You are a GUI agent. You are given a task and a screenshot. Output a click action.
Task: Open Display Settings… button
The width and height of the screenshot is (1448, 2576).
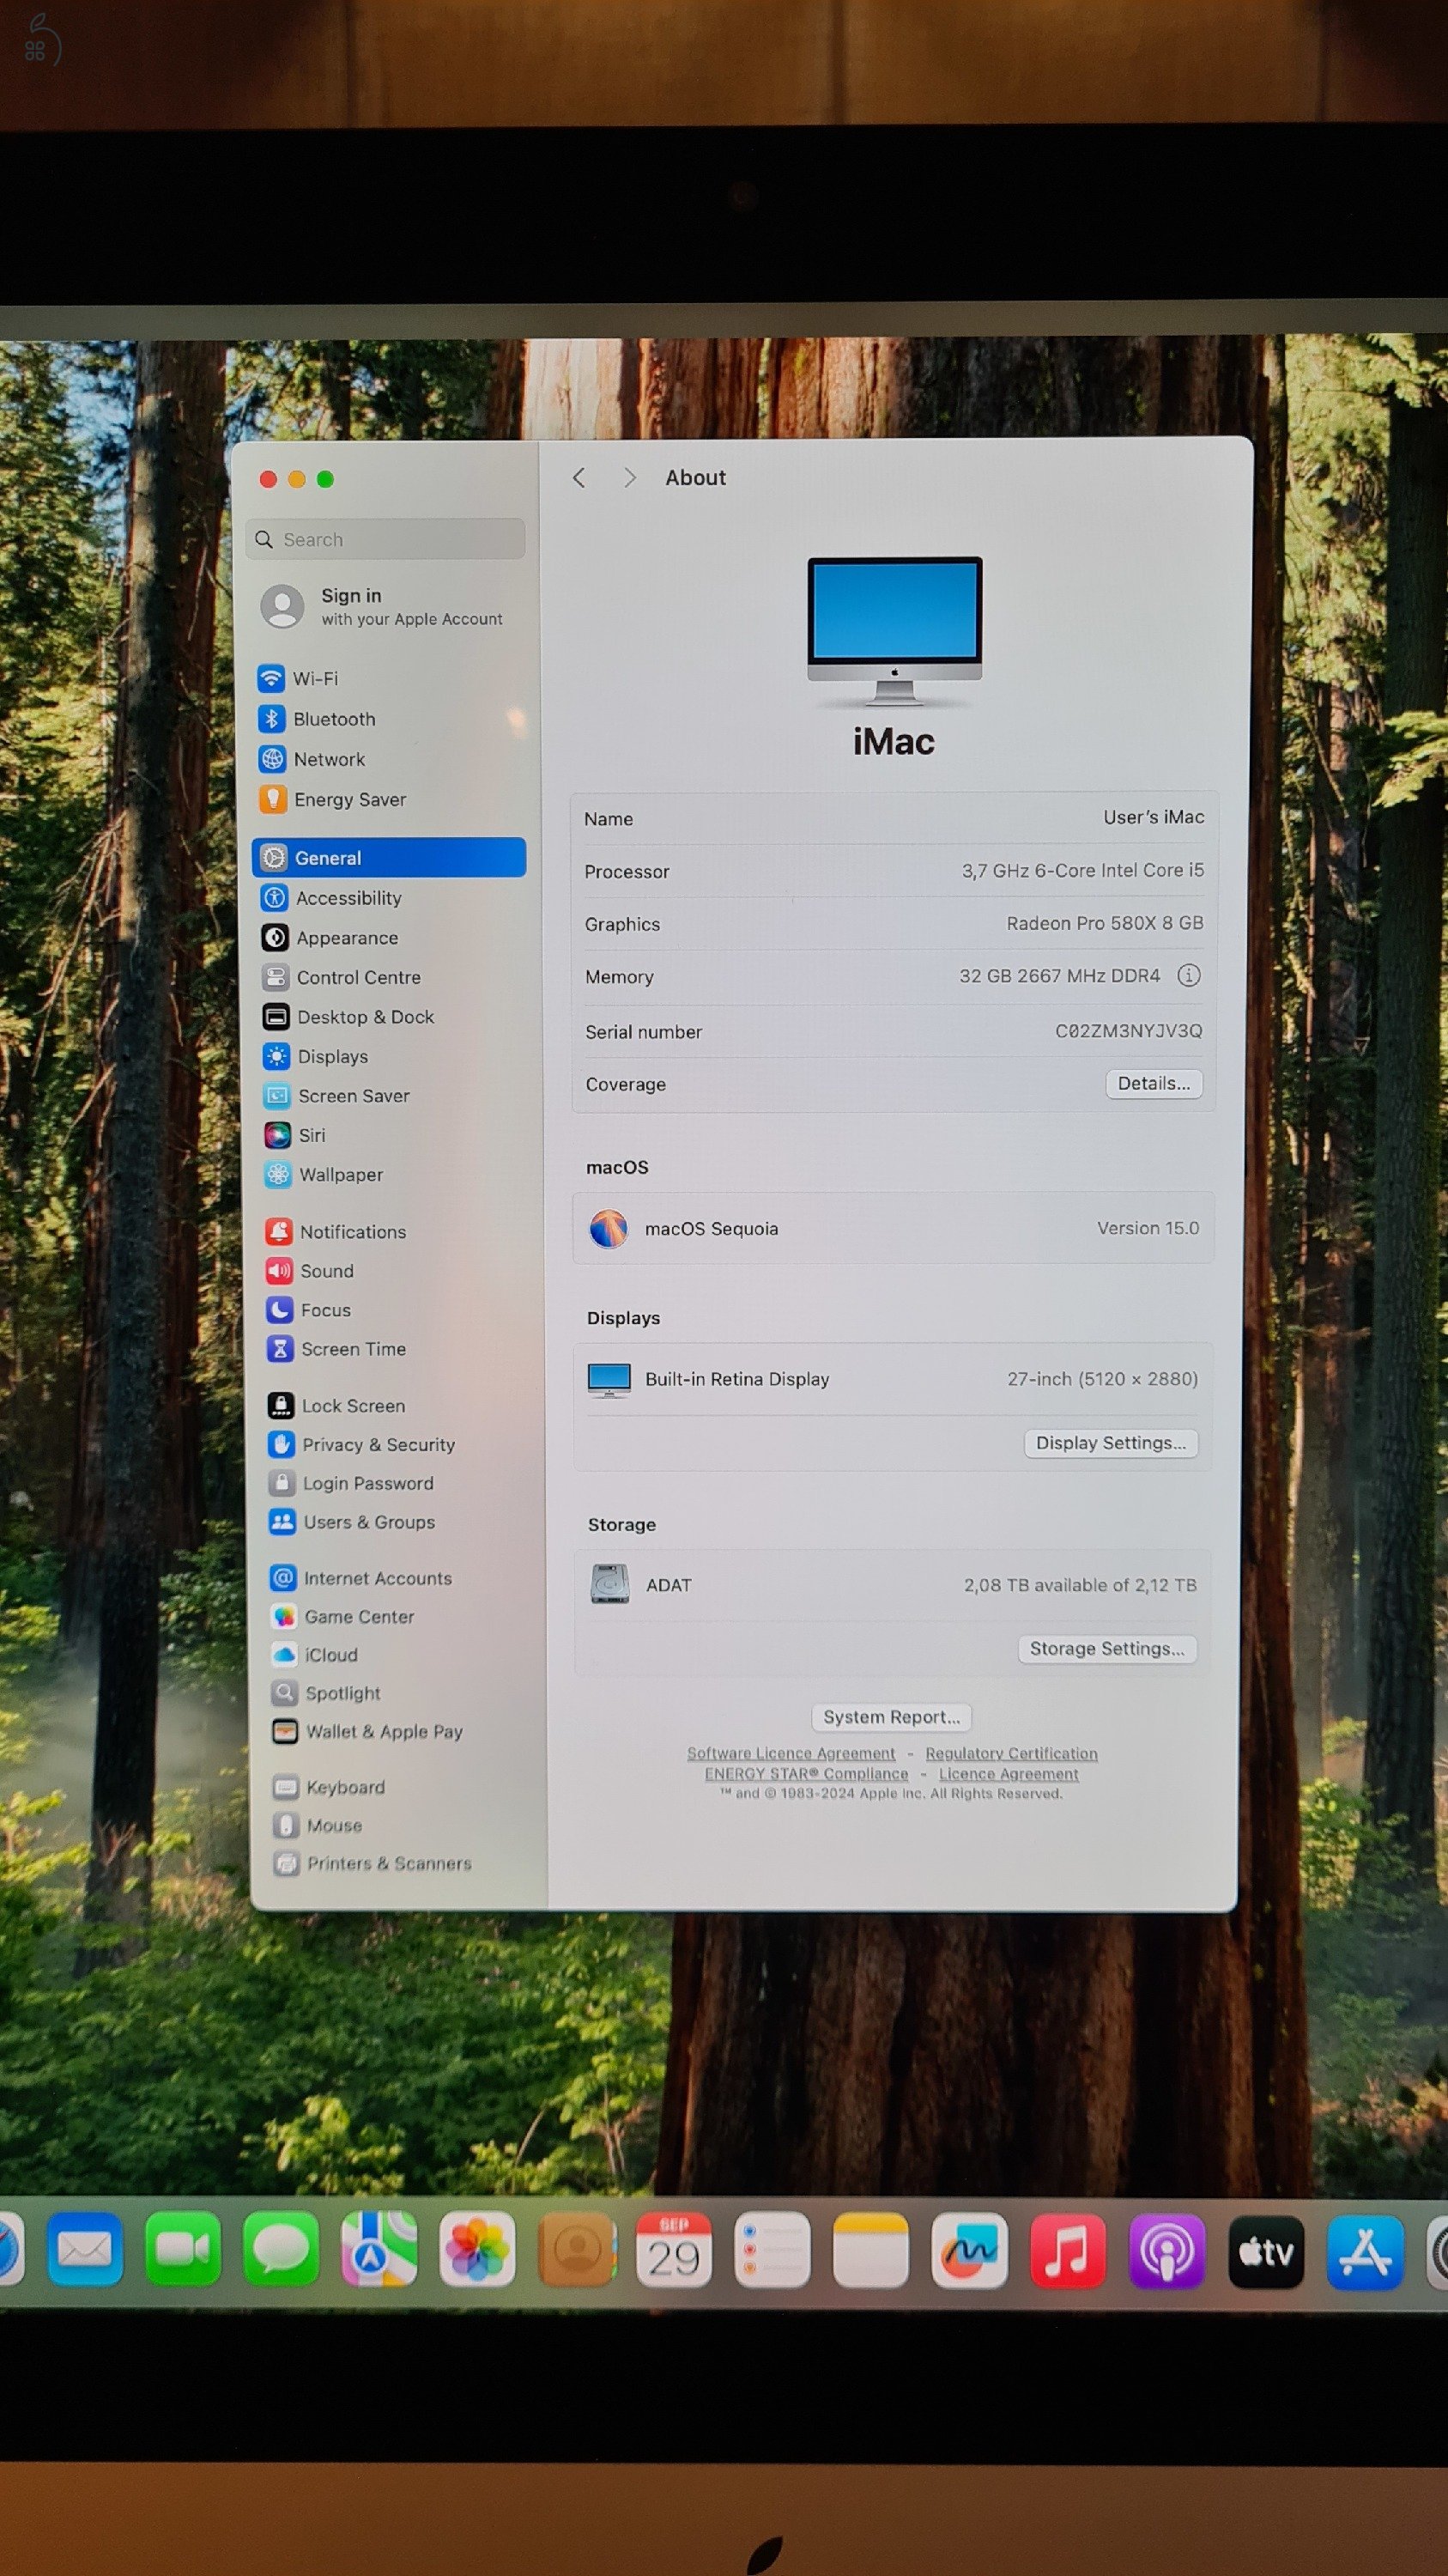click(1112, 1443)
